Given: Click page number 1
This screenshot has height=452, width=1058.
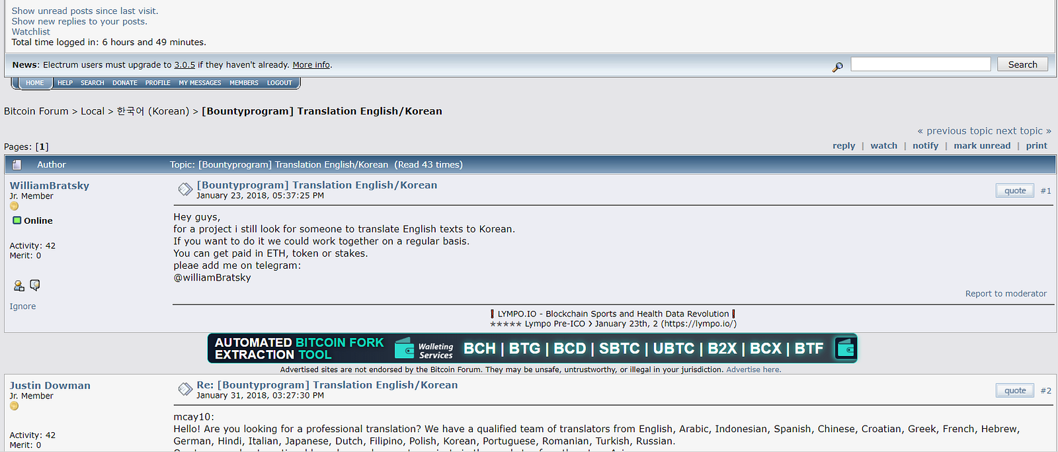Looking at the screenshot, I should point(42,147).
